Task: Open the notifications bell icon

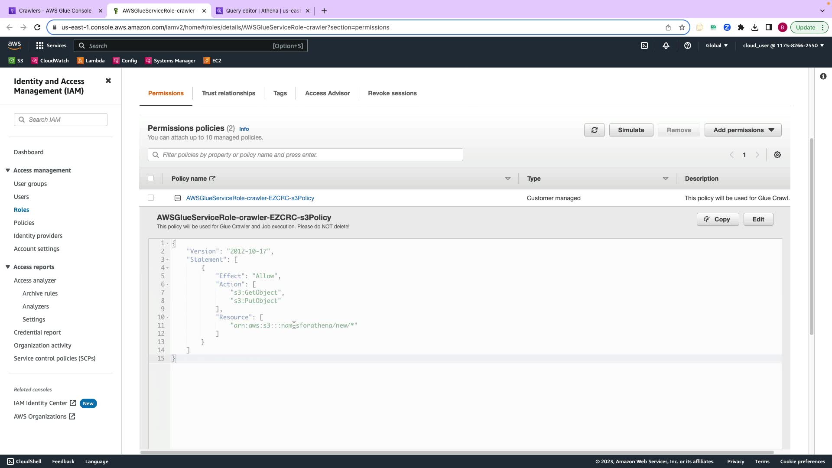Action: (x=666, y=45)
